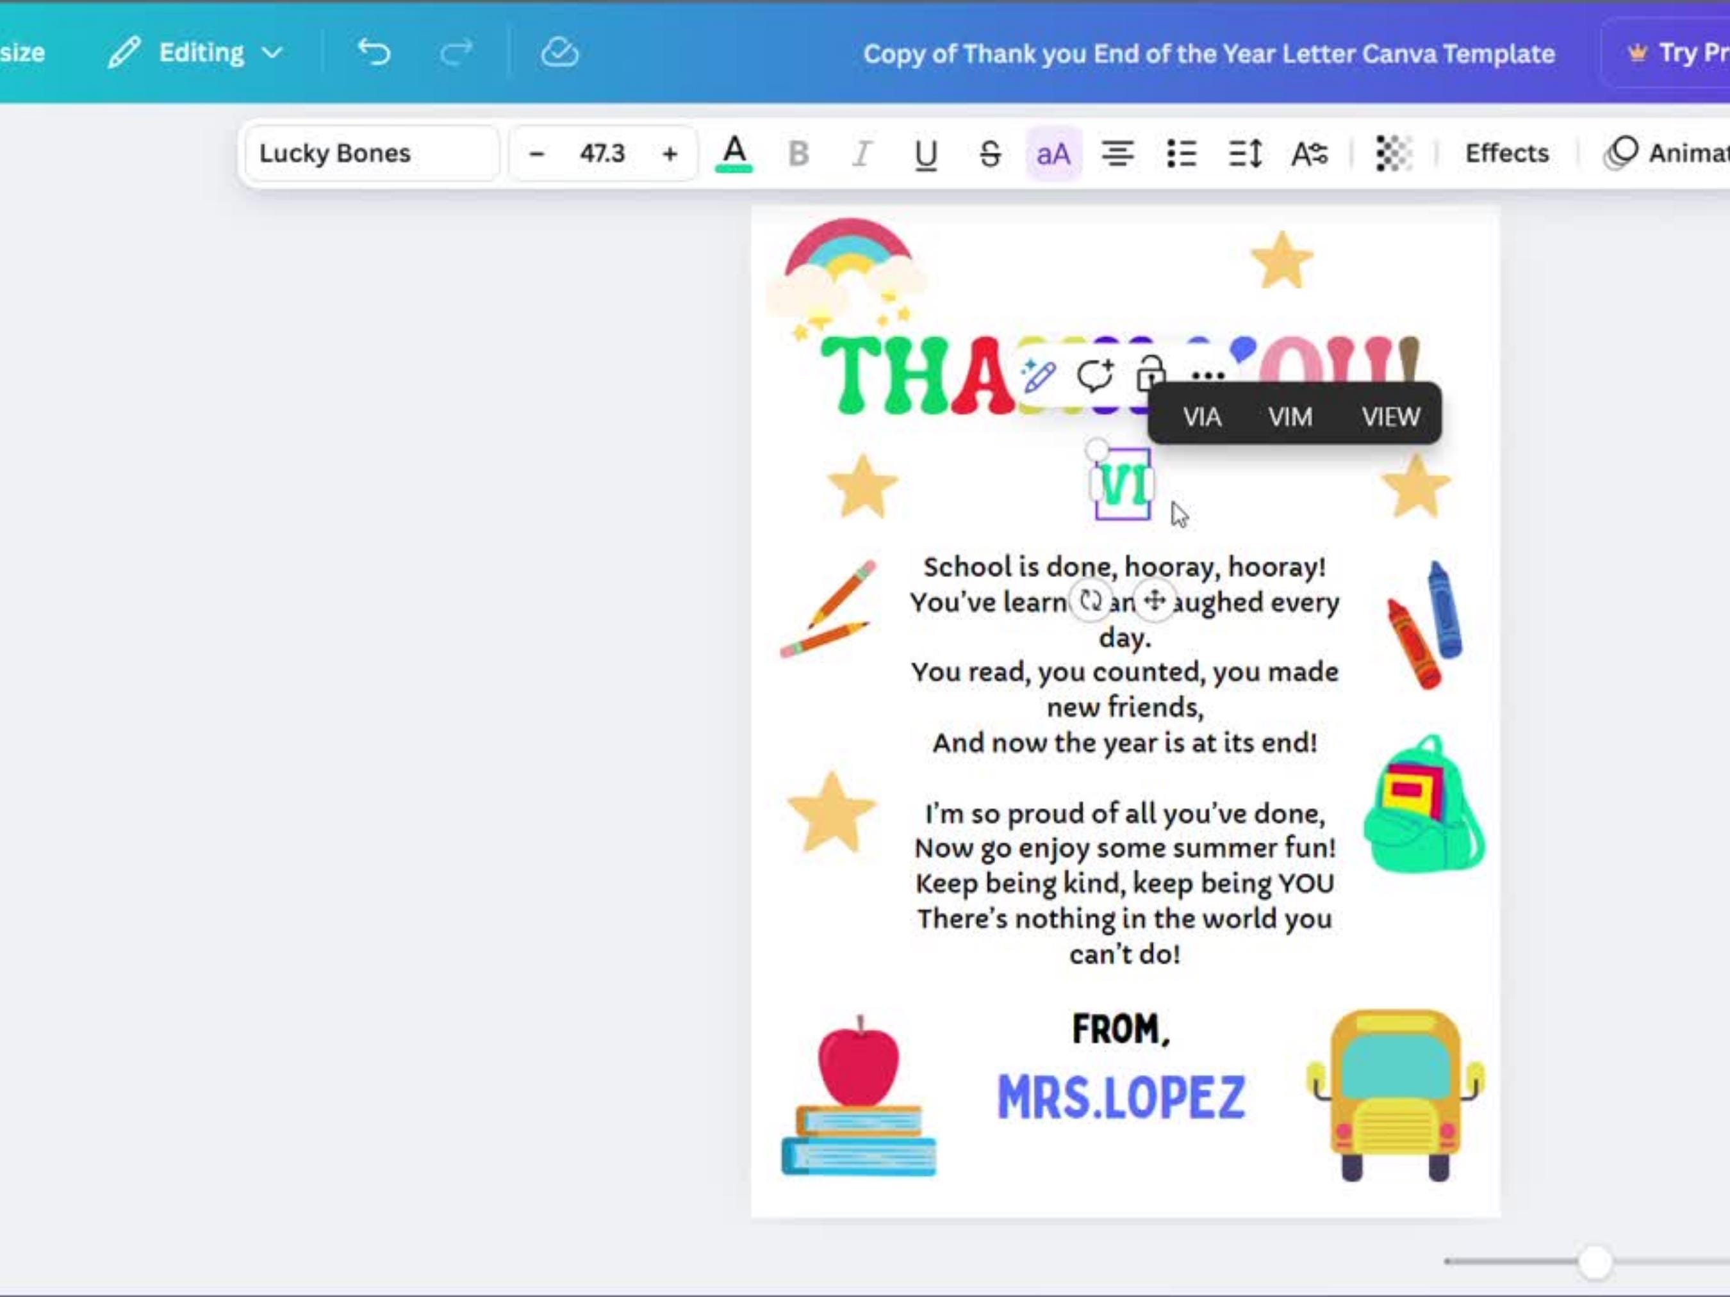Decrease font size with minus button
The height and width of the screenshot is (1297, 1730).
(536, 153)
